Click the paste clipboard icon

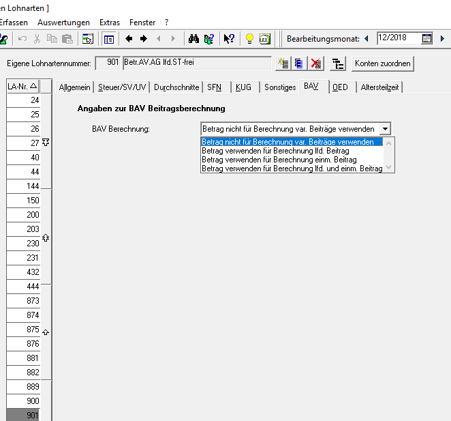tap(67, 39)
